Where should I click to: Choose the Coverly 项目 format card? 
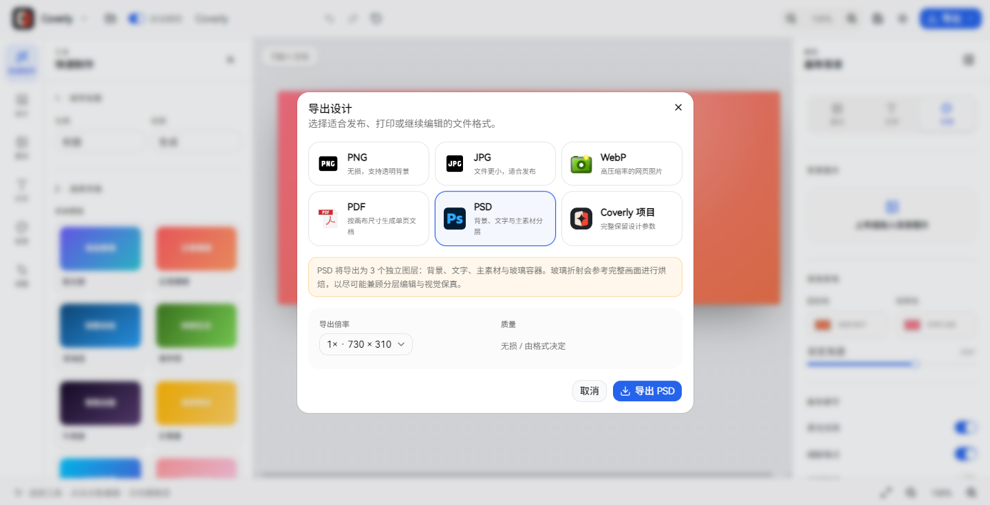pyautogui.click(x=622, y=218)
